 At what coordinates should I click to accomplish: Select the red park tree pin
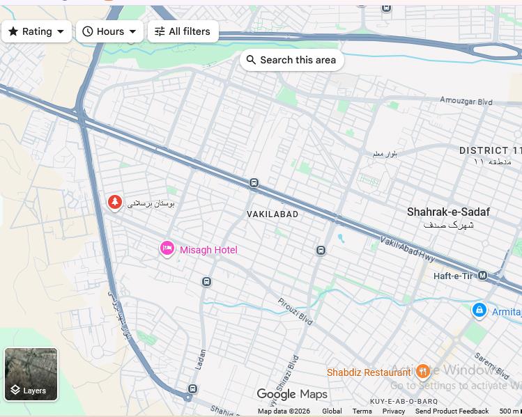115,203
